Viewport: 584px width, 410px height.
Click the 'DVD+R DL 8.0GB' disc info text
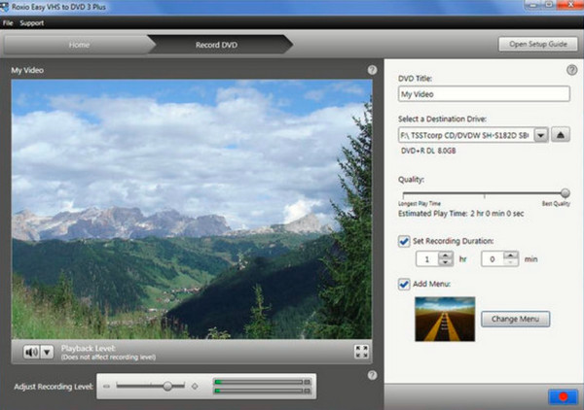click(428, 151)
